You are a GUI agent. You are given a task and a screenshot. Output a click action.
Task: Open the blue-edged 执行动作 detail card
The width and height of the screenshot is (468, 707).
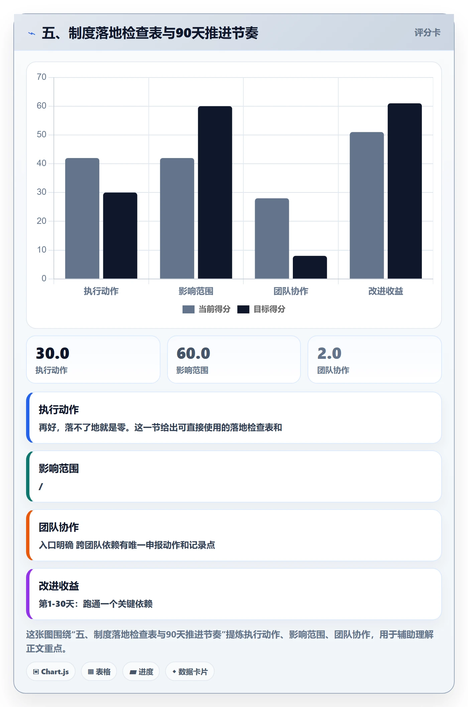(x=234, y=418)
